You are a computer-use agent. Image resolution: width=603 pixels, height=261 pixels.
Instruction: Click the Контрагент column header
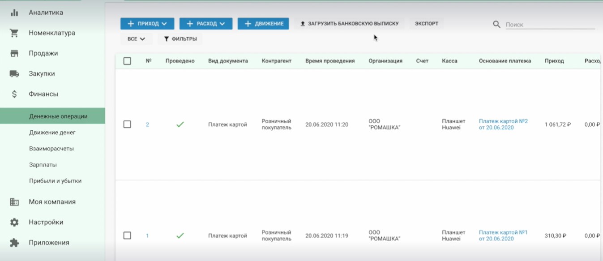coord(277,61)
